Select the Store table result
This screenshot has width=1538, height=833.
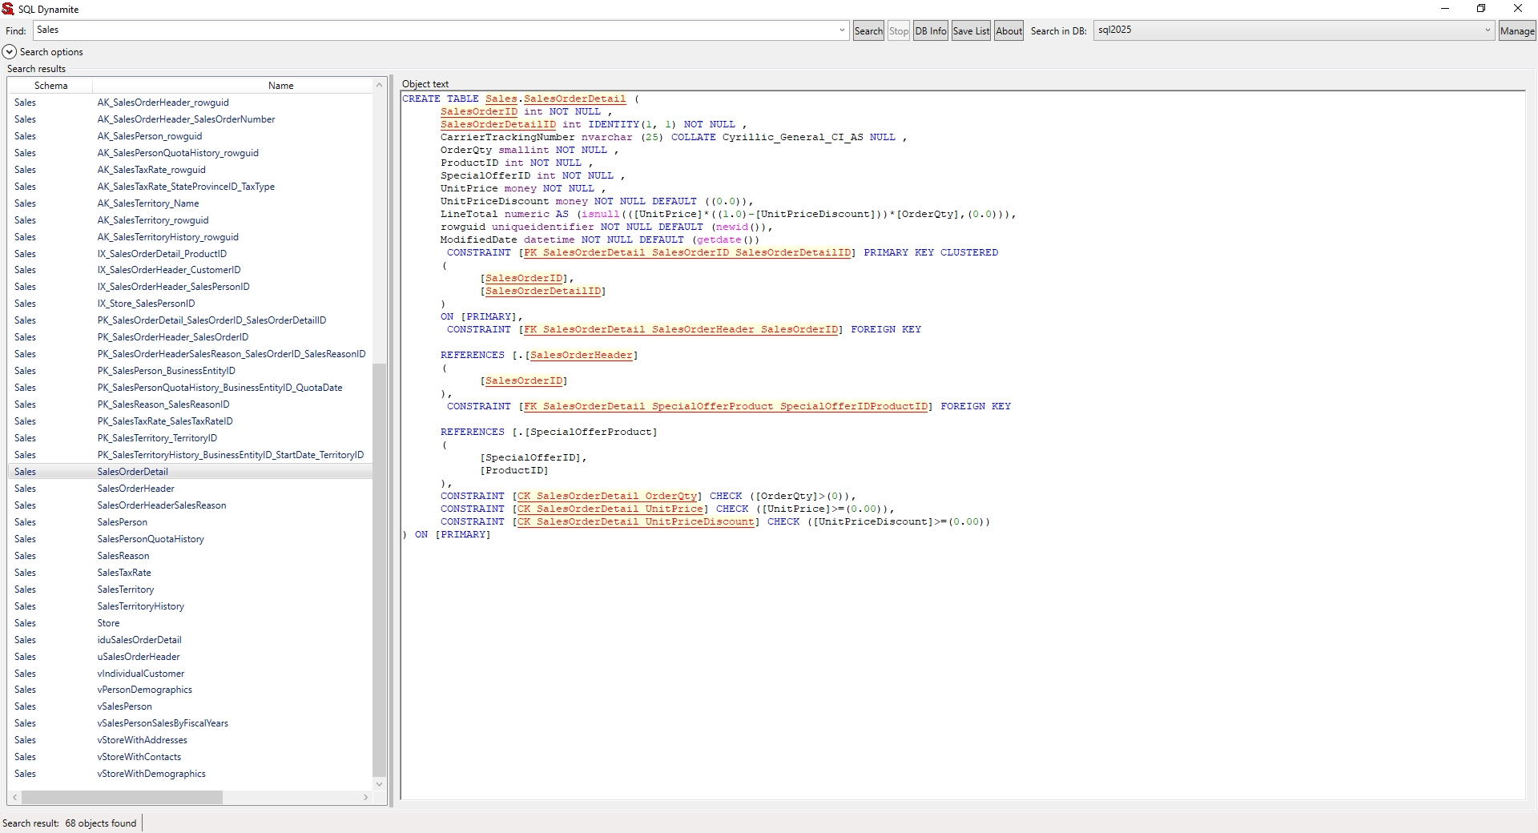pos(108,623)
